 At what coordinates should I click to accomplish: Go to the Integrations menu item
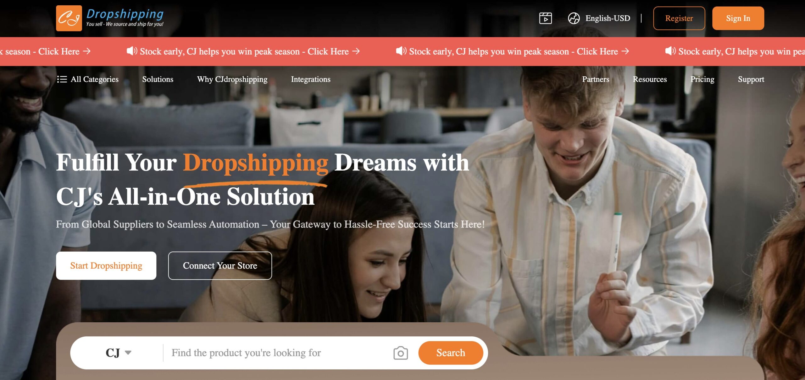(x=311, y=79)
